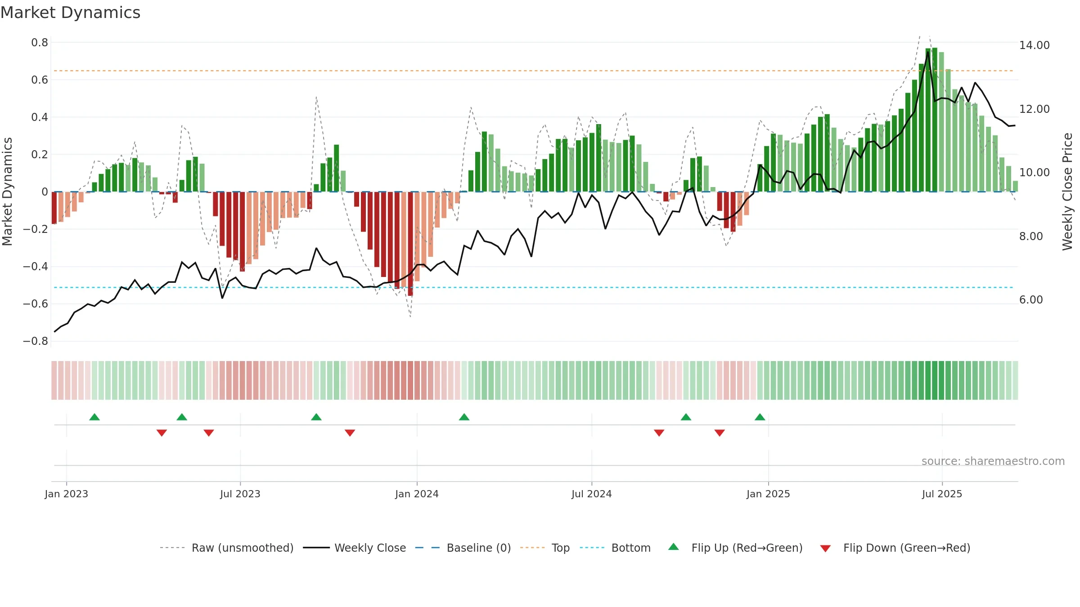Click the deepest red bar before Jan 2024
The width and height of the screenshot is (1080, 607).
pyautogui.click(x=410, y=244)
